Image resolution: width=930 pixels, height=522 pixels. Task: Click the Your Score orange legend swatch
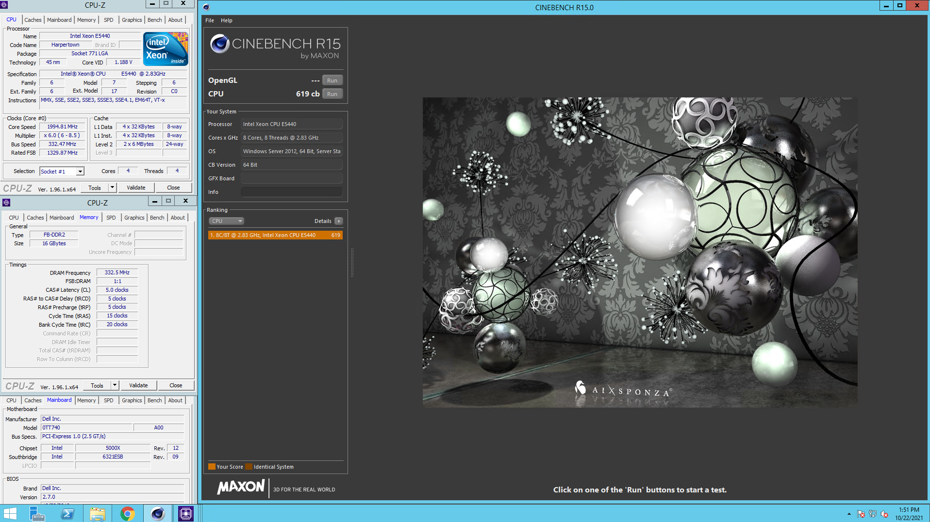[212, 467]
